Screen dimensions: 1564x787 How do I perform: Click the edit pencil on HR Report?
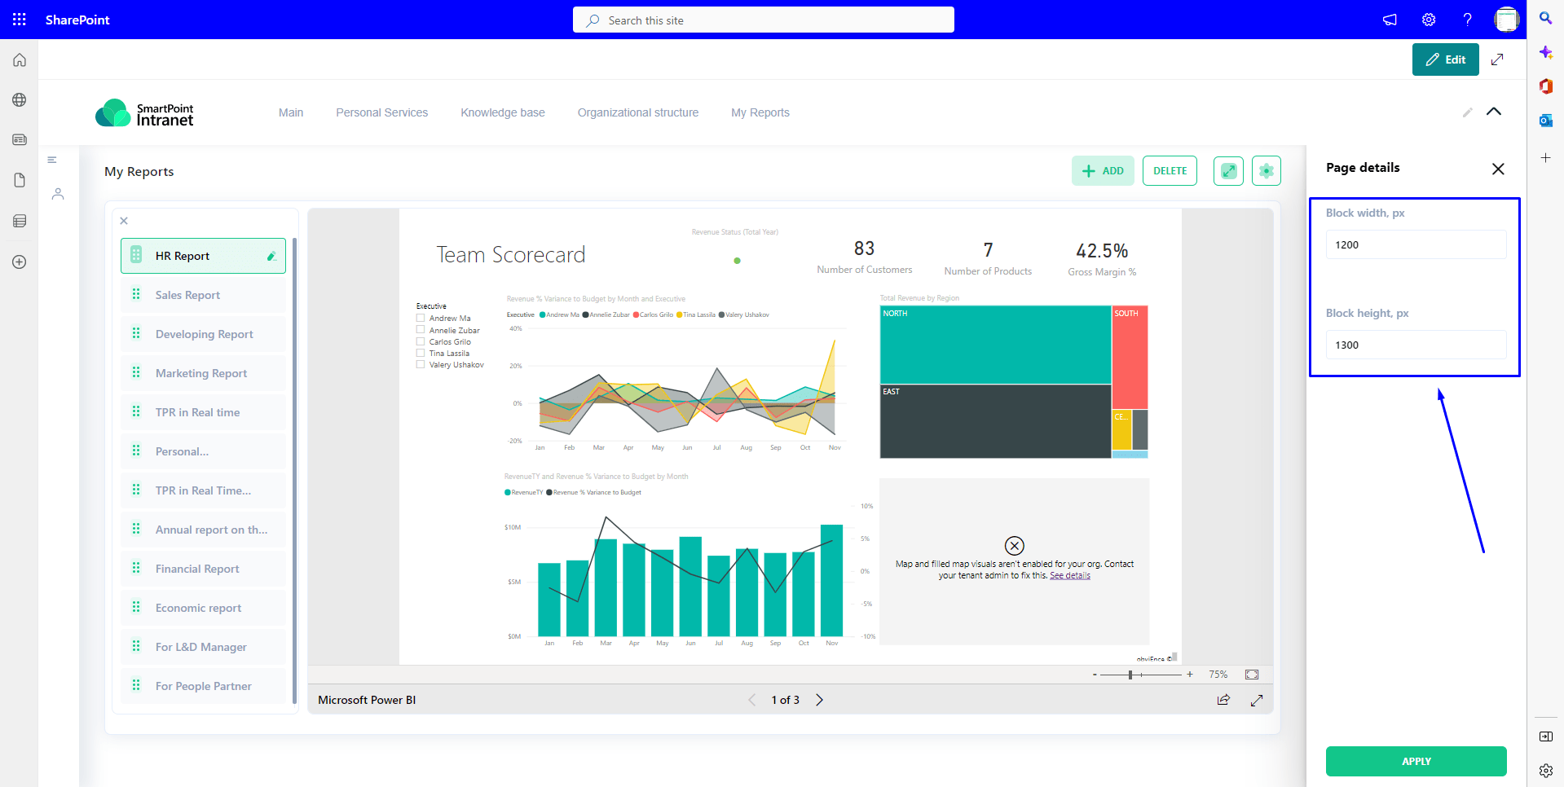point(271,257)
